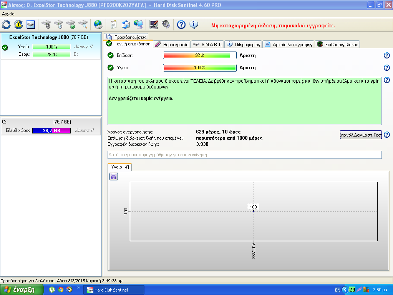Click the text περισσότερο από 1000 μέρες
Screen dimensions: 393x295
click(229, 138)
